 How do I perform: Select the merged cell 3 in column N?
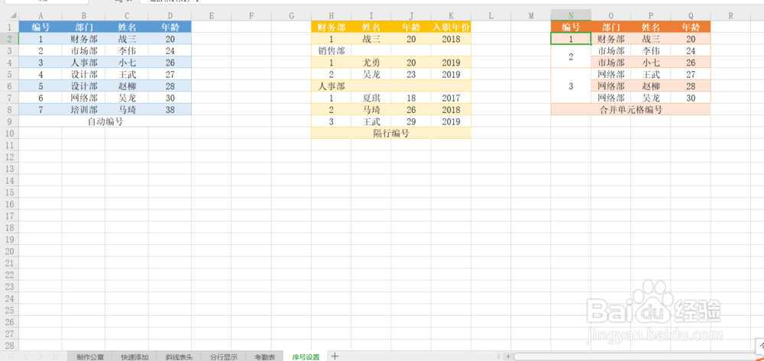pyautogui.click(x=571, y=86)
